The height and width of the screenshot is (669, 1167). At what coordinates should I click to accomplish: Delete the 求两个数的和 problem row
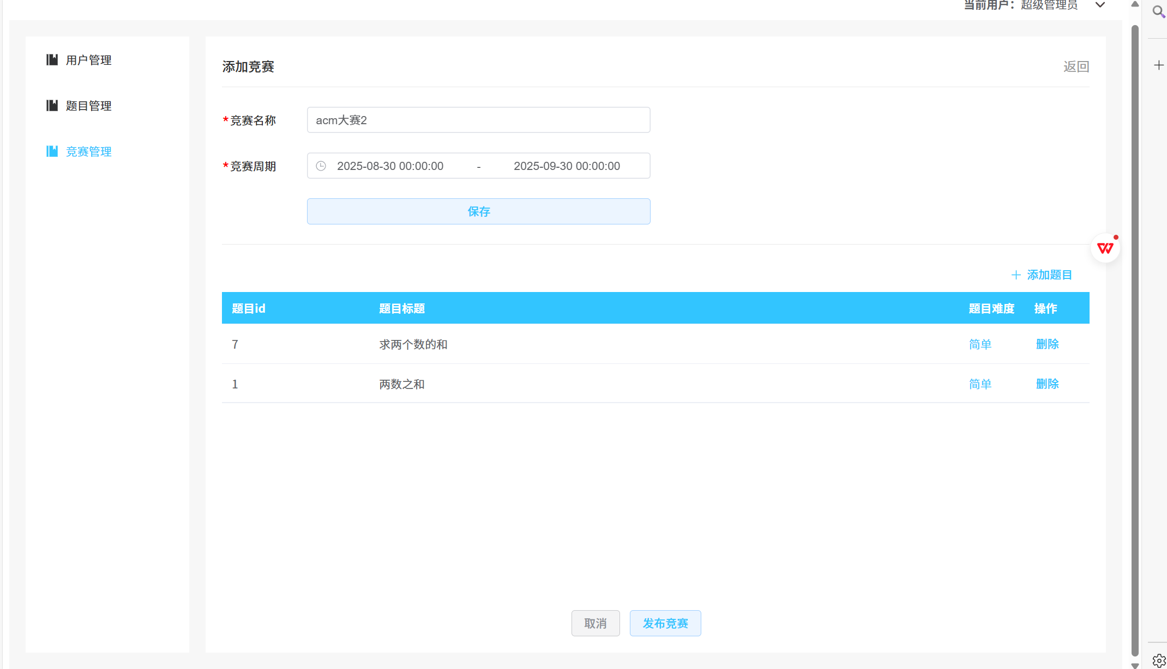coord(1047,344)
